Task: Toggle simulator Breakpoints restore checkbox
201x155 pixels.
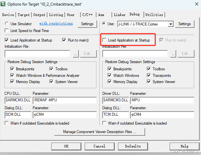Action: point(12,69)
